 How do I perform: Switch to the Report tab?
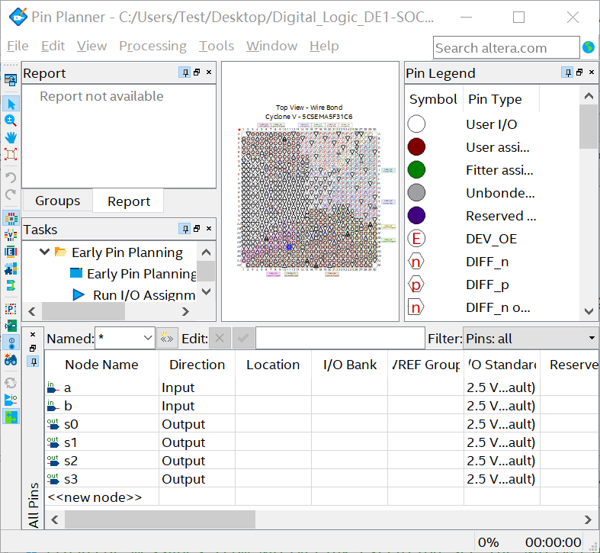pyautogui.click(x=129, y=201)
